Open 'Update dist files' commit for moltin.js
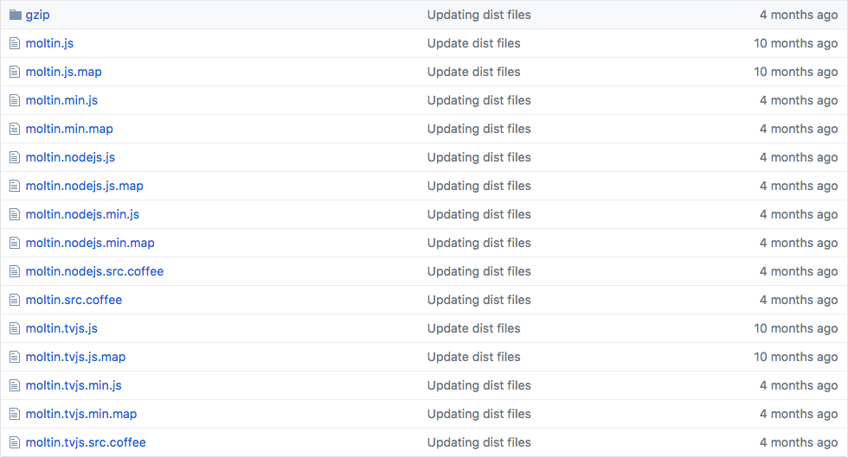The width and height of the screenshot is (848, 457). [x=474, y=43]
